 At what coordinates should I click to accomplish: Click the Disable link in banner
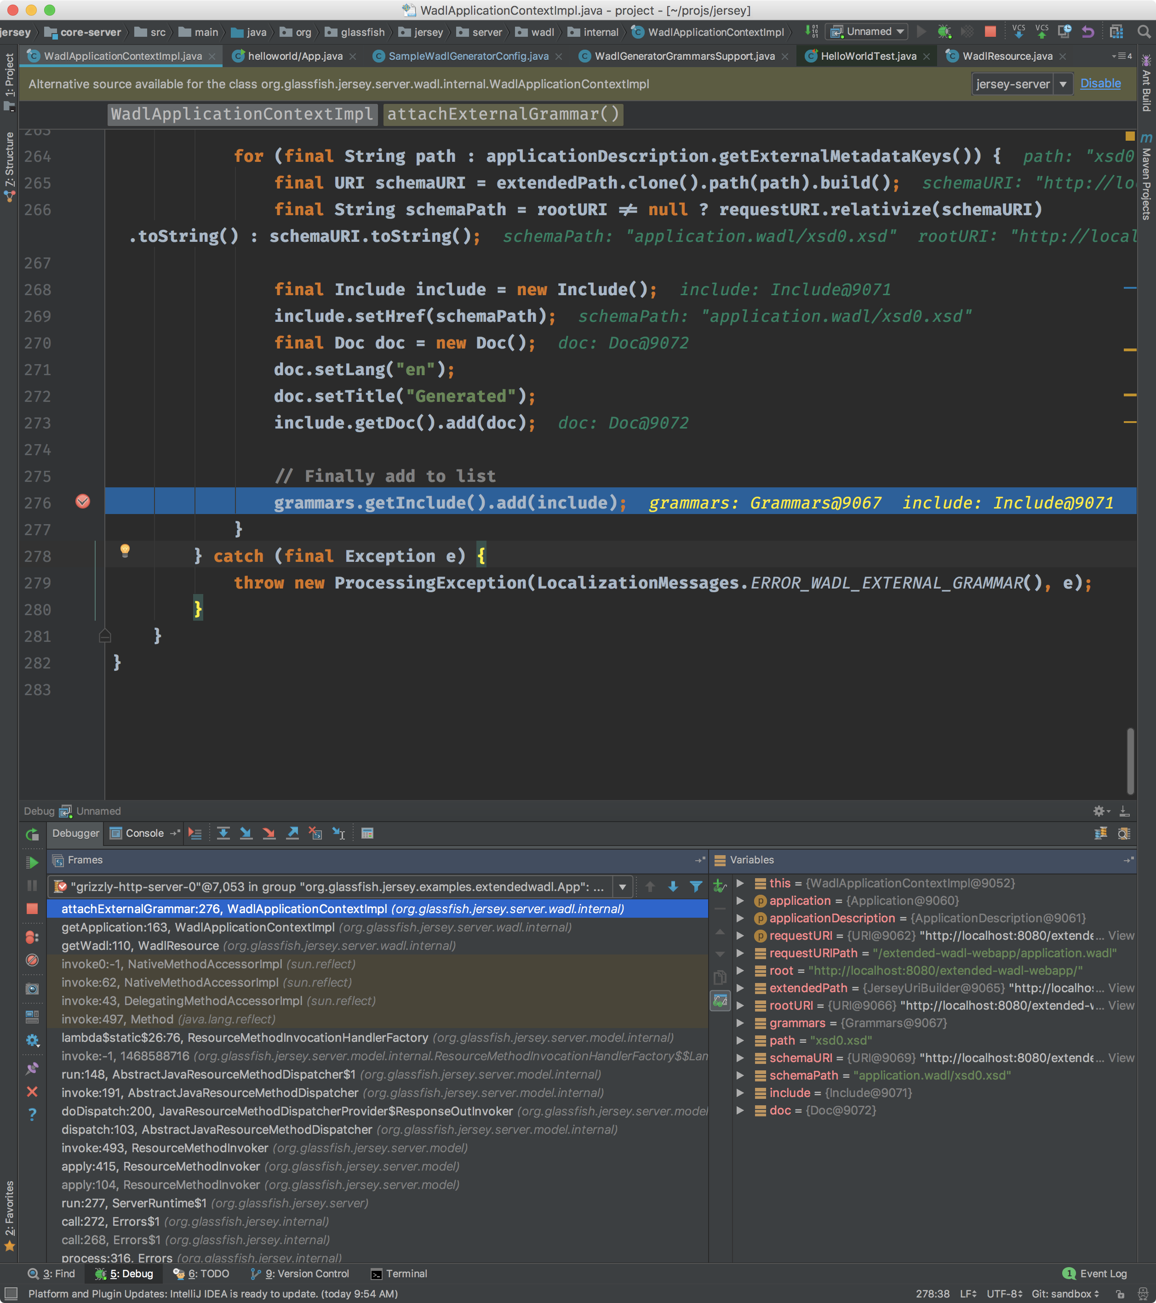1100,84
